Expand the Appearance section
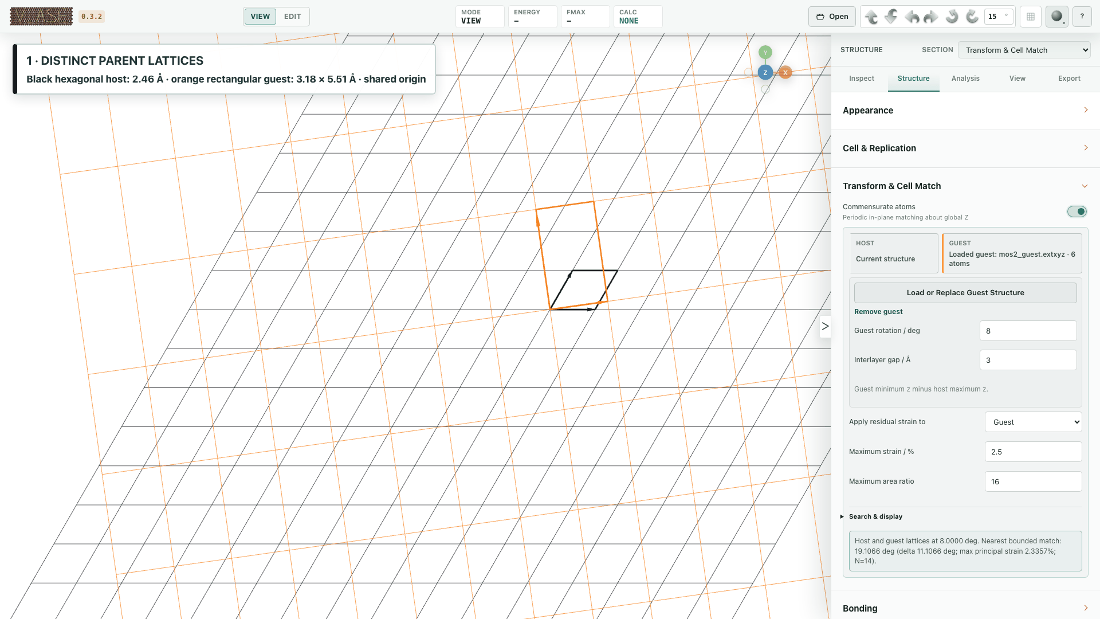Screen dimensions: 1100x619 [x=965, y=111]
